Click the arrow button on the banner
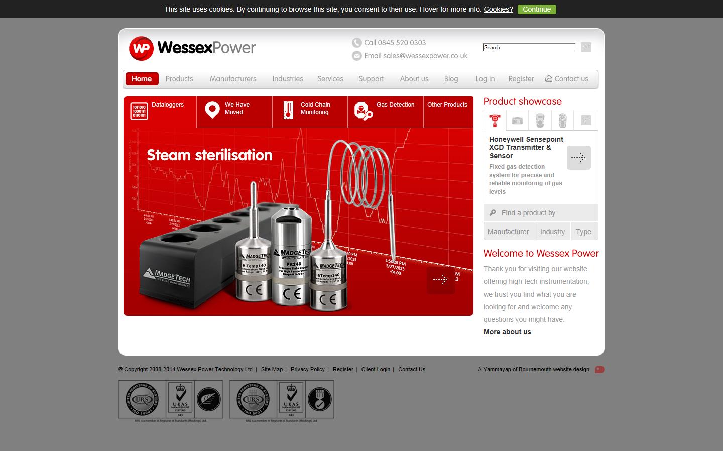 click(440, 280)
